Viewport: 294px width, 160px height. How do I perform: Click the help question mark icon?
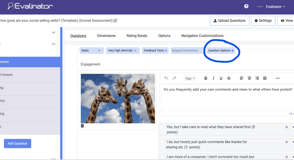pos(246,6)
